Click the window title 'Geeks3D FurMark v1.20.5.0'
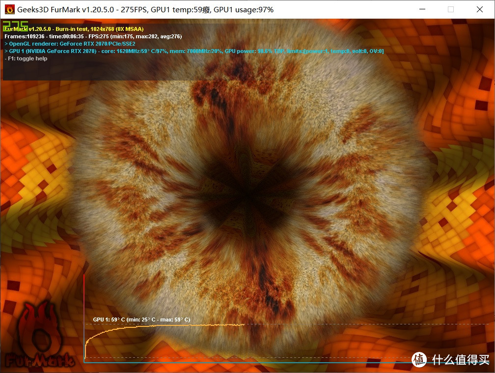The height and width of the screenshot is (373, 495). coord(65,10)
